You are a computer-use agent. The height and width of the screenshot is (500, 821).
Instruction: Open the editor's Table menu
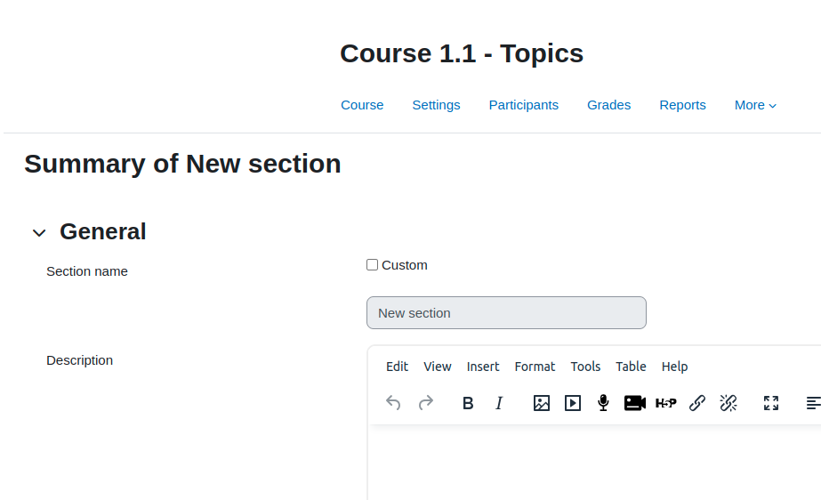[x=631, y=367]
